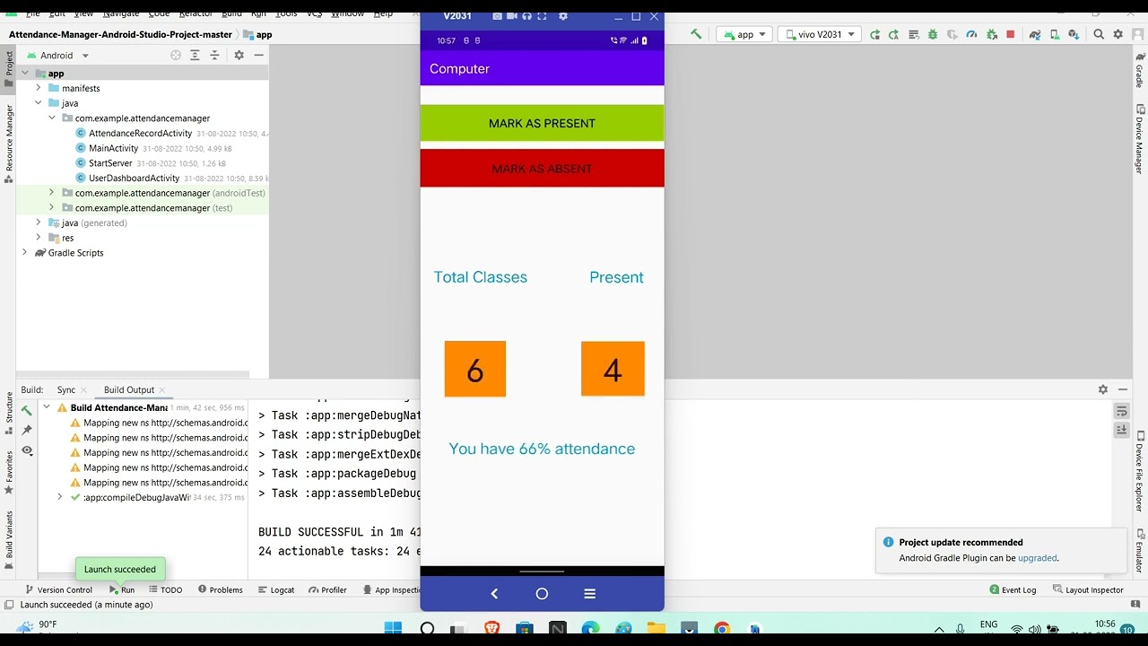Click the Make Project hammer icon in top toolbar

click(696, 34)
